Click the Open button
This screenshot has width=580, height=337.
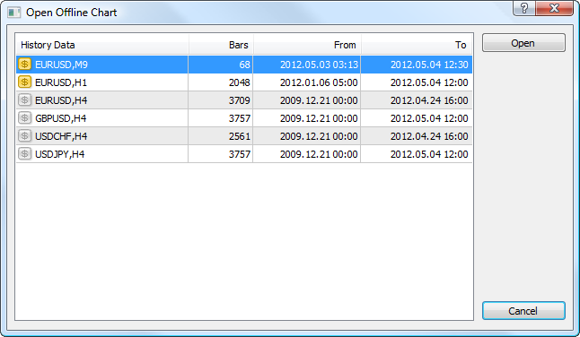click(x=523, y=43)
